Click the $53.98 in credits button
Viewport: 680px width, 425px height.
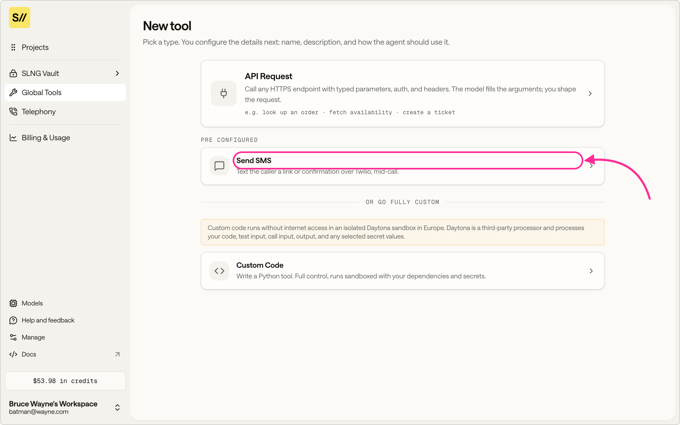(65, 381)
